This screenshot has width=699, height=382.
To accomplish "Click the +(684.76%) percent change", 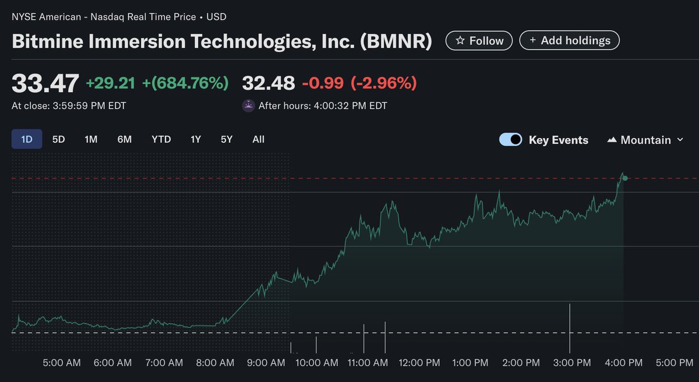I will pos(186,83).
